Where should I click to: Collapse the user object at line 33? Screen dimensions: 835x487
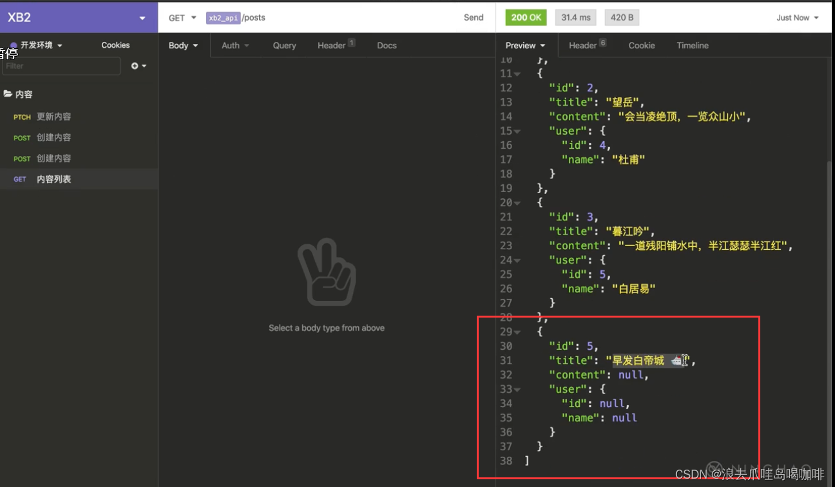tap(517, 389)
